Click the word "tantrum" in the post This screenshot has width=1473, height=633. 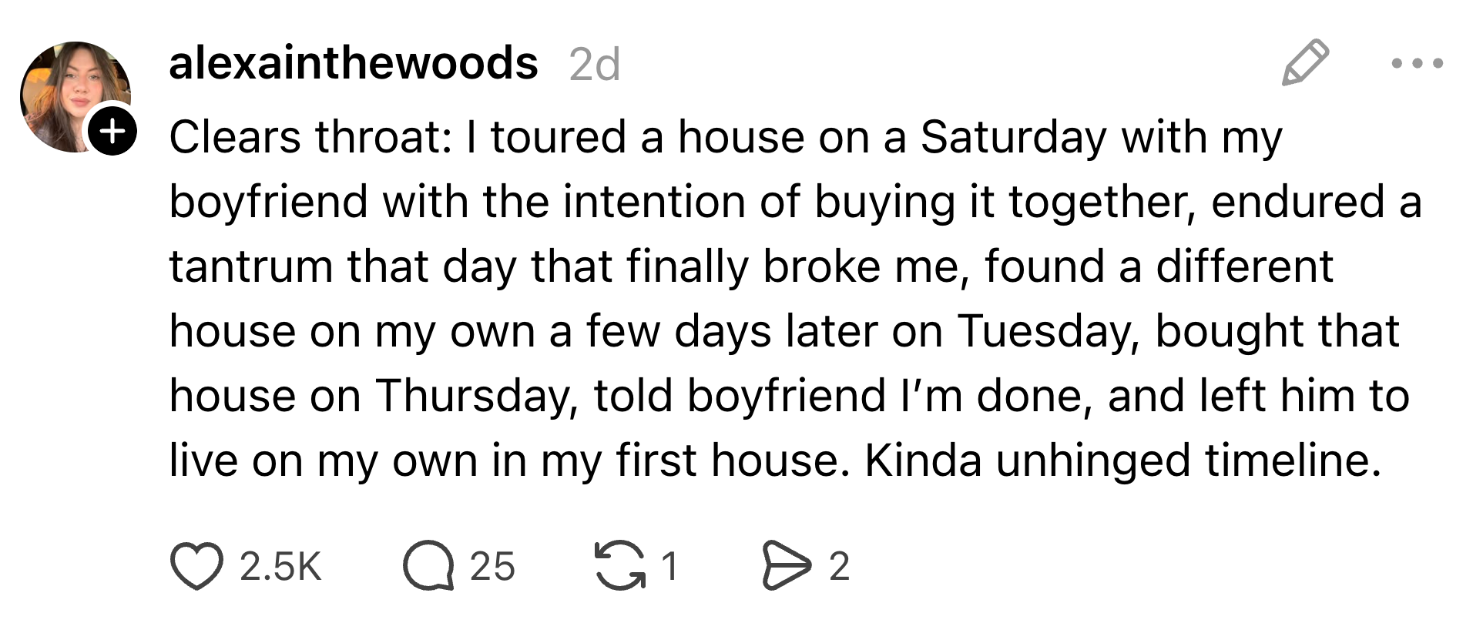[250, 267]
